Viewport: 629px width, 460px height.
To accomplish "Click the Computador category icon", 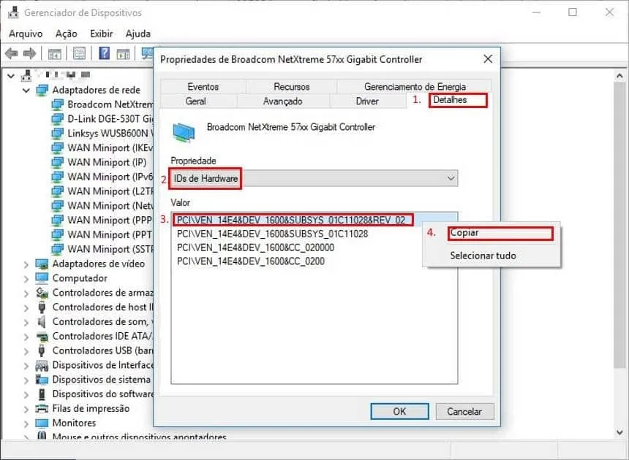I will 42,278.
